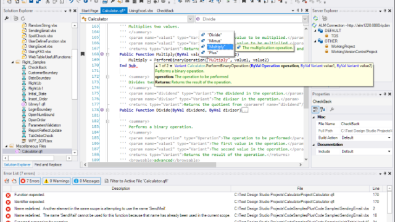
Task: Switch to the Calculator.qfl tab
Action: click(114, 10)
